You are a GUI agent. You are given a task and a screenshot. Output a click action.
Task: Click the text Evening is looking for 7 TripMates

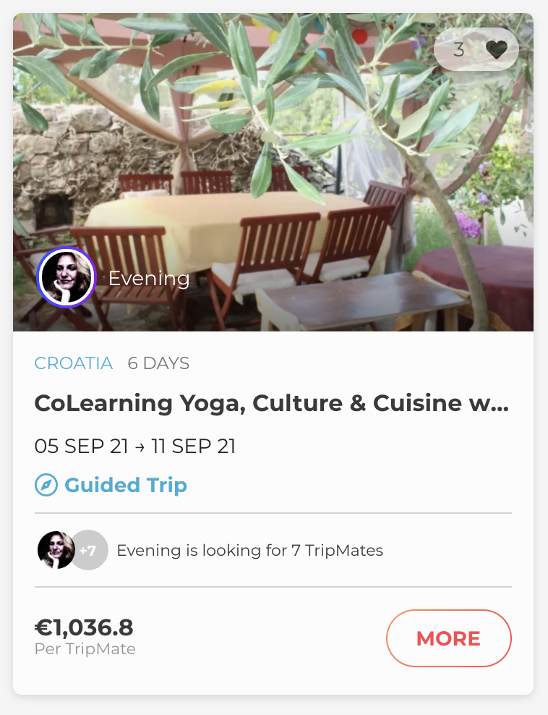tap(249, 551)
